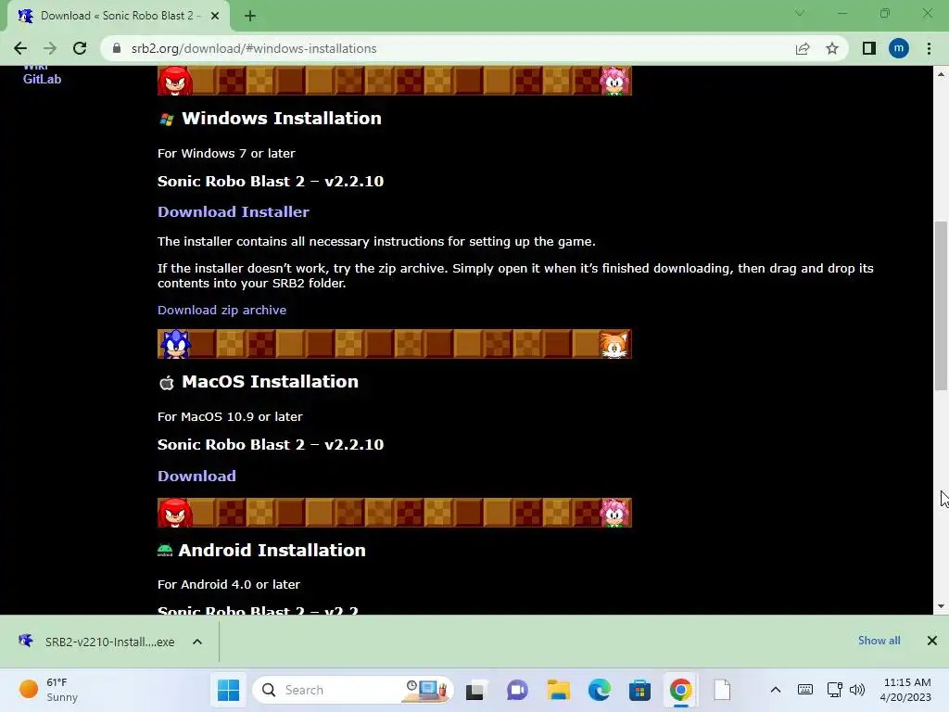The height and width of the screenshot is (712, 949).
Task: Show hidden system tray icons
Action: tap(776, 690)
